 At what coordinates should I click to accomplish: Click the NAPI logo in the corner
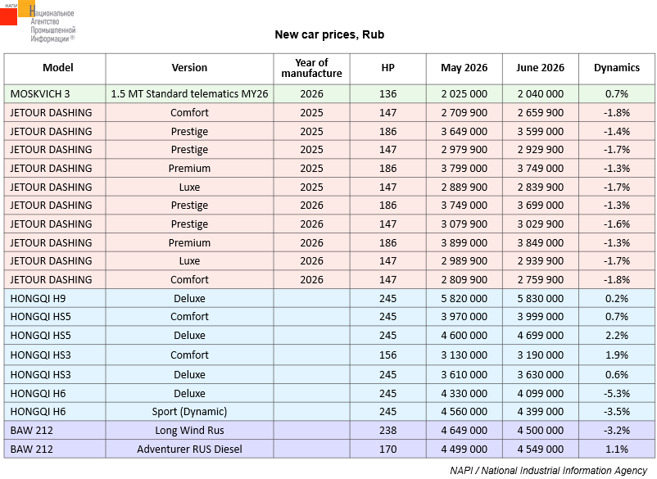coord(38,21)
